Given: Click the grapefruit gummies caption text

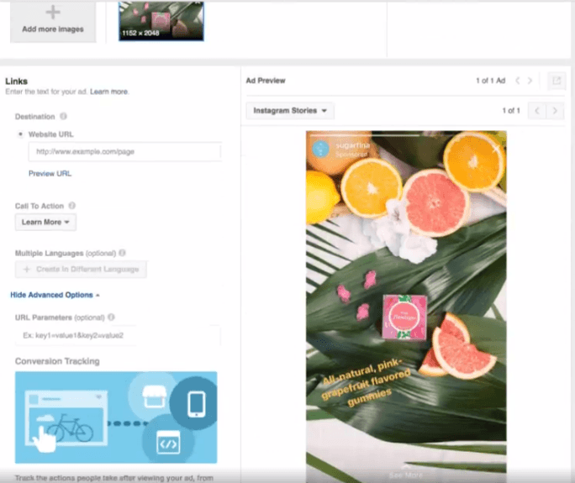Looking at the screenshot, I should click(x=366, y=383).
